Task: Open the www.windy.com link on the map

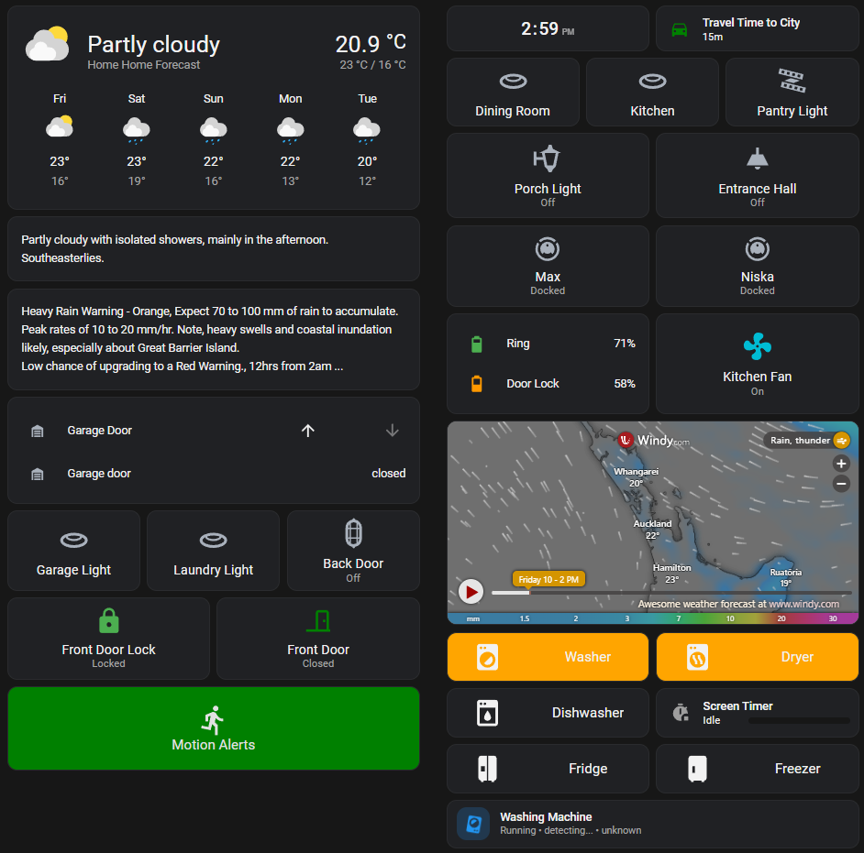Action: [804, 604]
